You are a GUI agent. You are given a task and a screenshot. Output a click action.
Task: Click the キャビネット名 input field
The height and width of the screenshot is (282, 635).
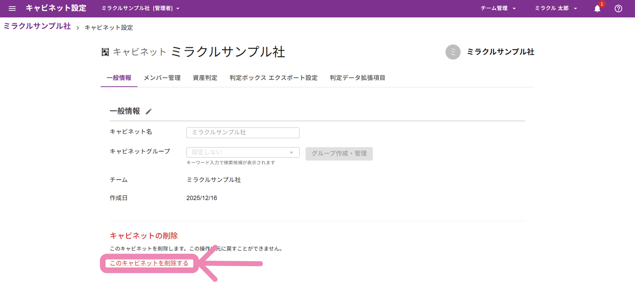click(x=243, y=132)
